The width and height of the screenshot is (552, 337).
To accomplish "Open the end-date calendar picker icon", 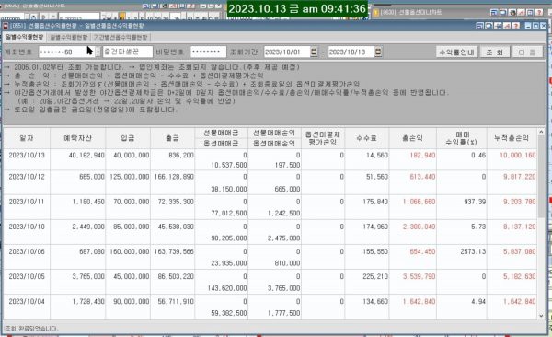I will tap(378, 52).
